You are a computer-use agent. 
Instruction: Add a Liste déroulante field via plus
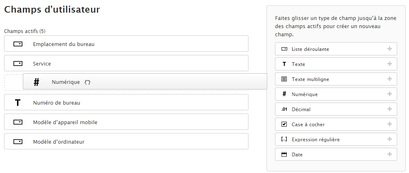[389, 49]
